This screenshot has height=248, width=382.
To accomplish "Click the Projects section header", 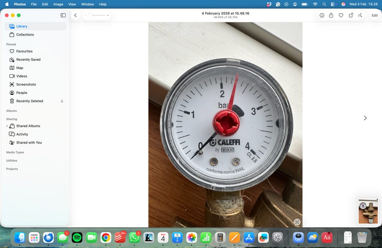I will pos(12,169).
